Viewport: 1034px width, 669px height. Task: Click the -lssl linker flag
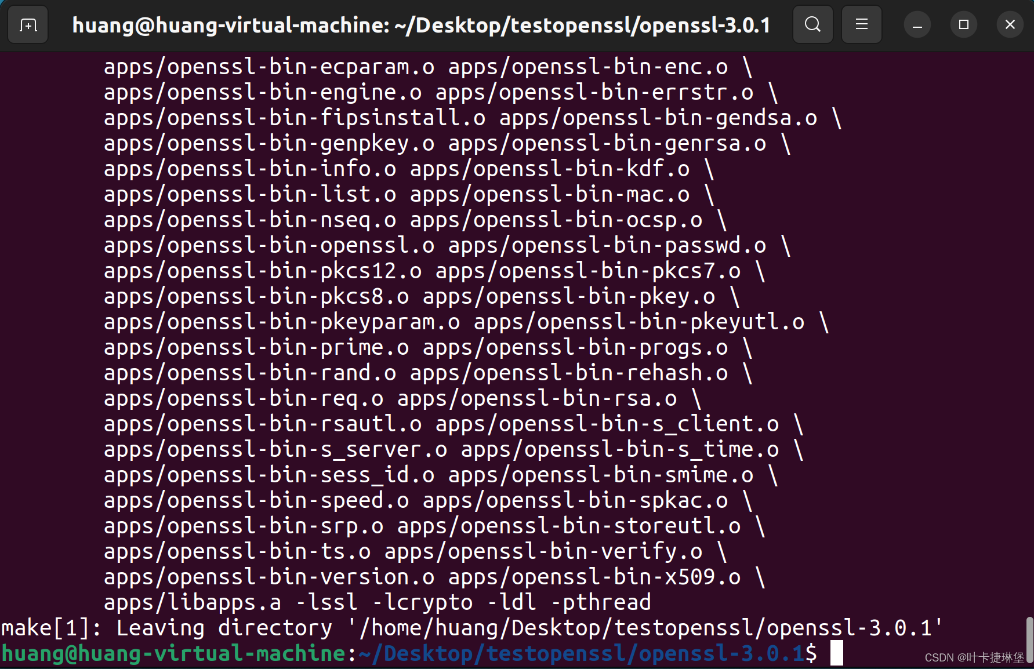(326, 603)
